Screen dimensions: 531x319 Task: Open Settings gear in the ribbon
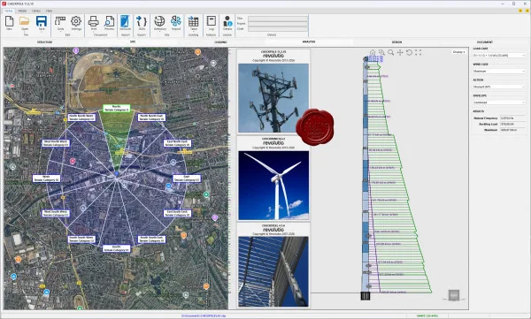(76, 22)
